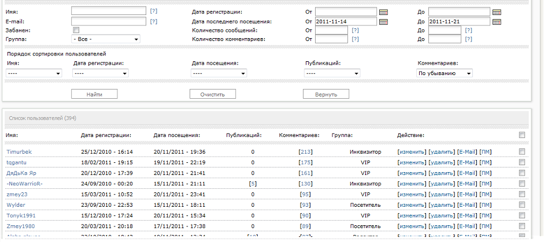Image resolution: width=544 pixels, height=242 pixels.
Task: Open calendar for last visit From date
Action: pyautogui.click(x=383, y=22)
